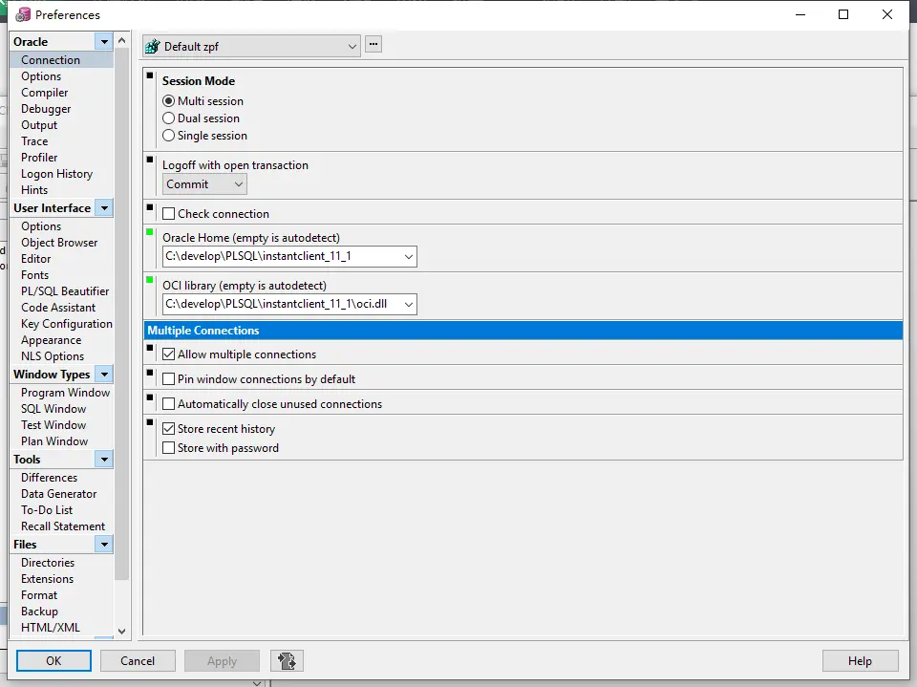Viewport: 917px width, 687px height.
Task: Open Object Browser preferences
Action: pyautogui.click(x=59, y=243)
